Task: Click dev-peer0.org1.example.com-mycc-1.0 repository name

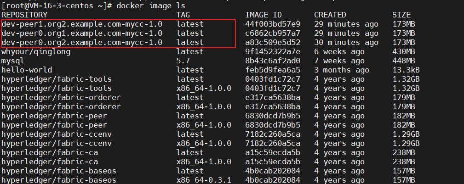Action: [82, 33]
